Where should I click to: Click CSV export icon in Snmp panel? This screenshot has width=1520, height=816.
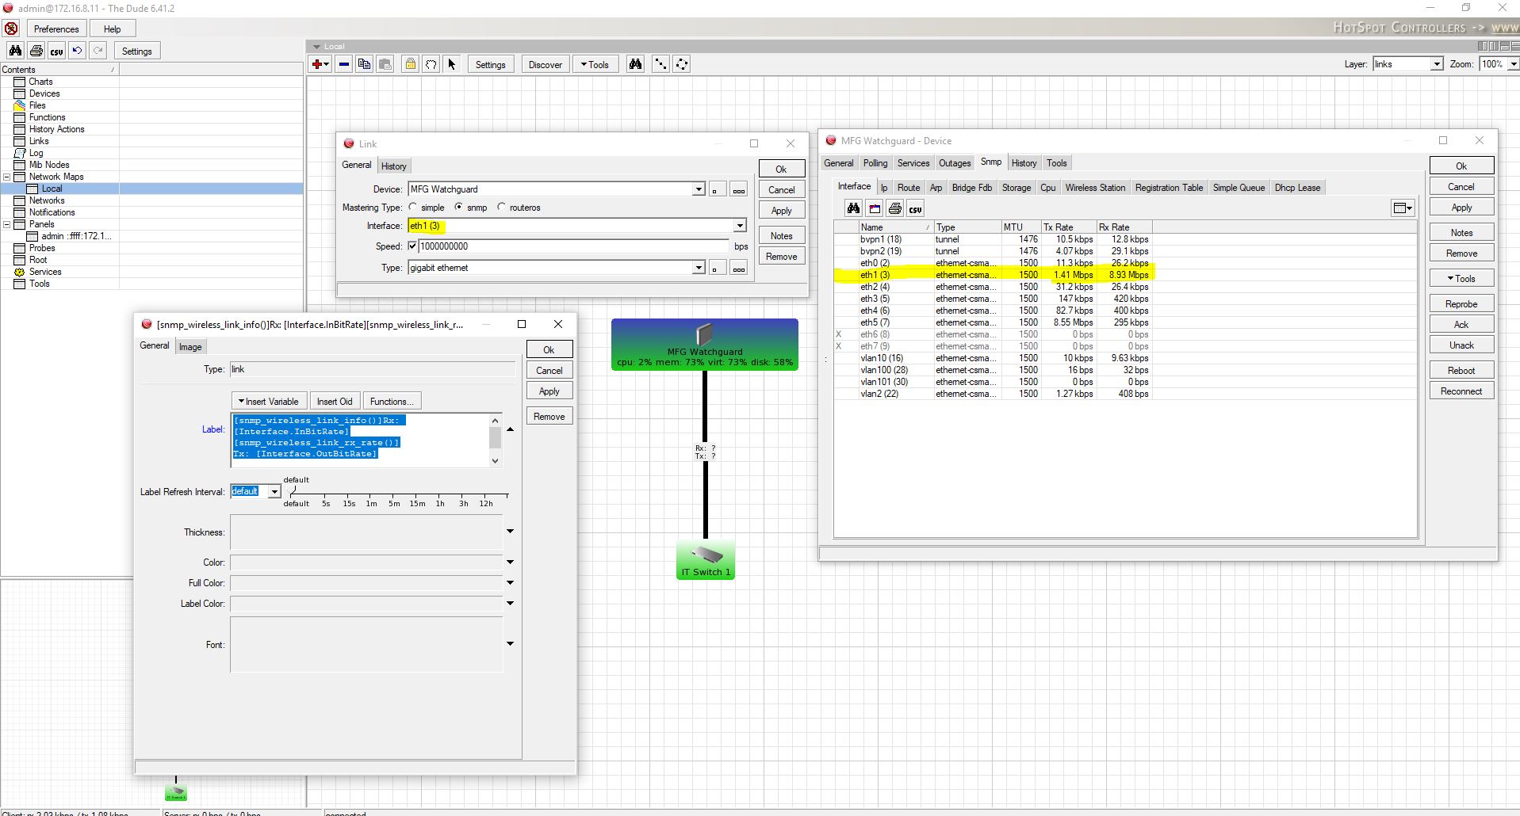(915, 208)
